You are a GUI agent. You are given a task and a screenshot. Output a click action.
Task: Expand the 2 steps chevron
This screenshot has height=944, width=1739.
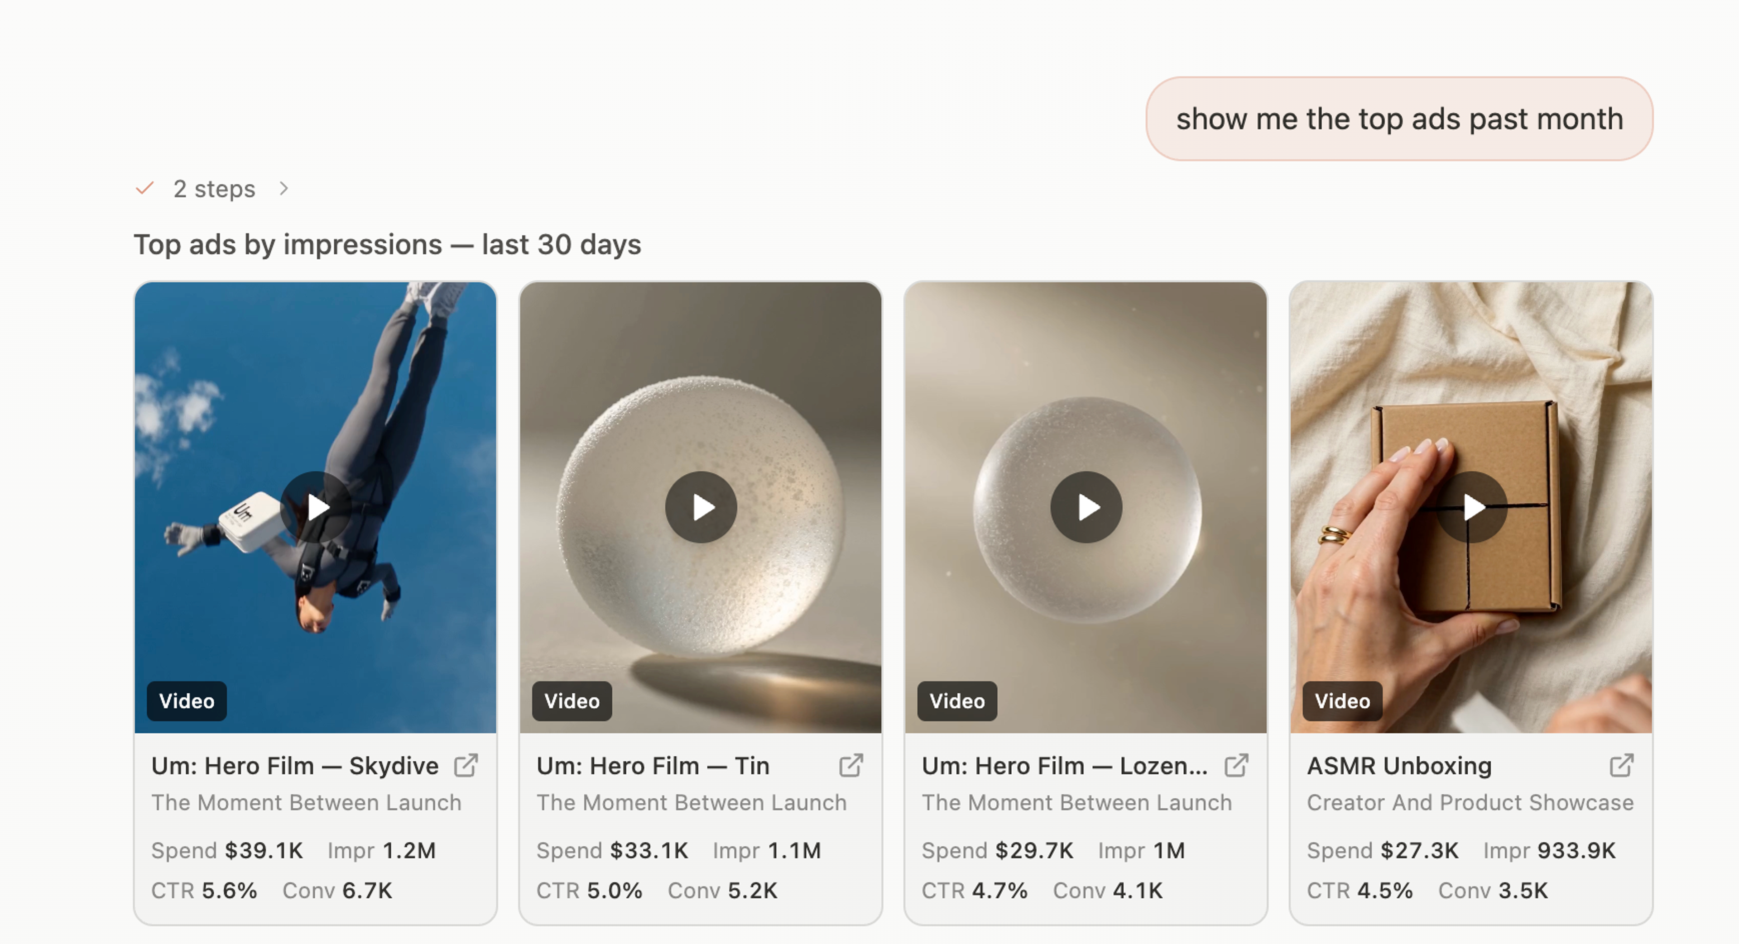(x=283, y=188)
